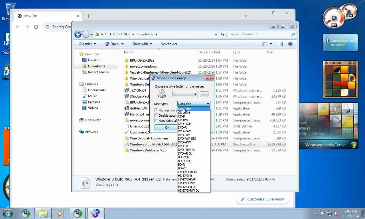
Task: Open the view options dropdown arrow
Action: pos(271,44)
